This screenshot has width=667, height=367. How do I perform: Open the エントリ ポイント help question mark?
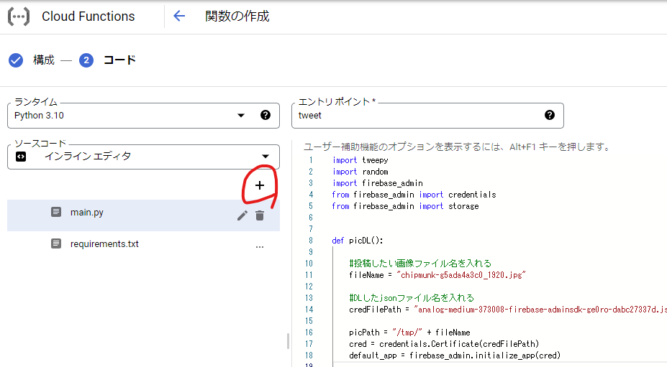click(550, 115)
